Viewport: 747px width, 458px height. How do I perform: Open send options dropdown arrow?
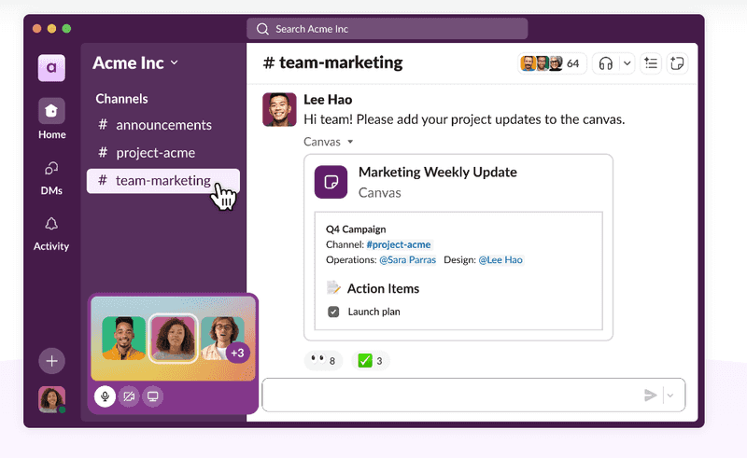coord(670,396)
